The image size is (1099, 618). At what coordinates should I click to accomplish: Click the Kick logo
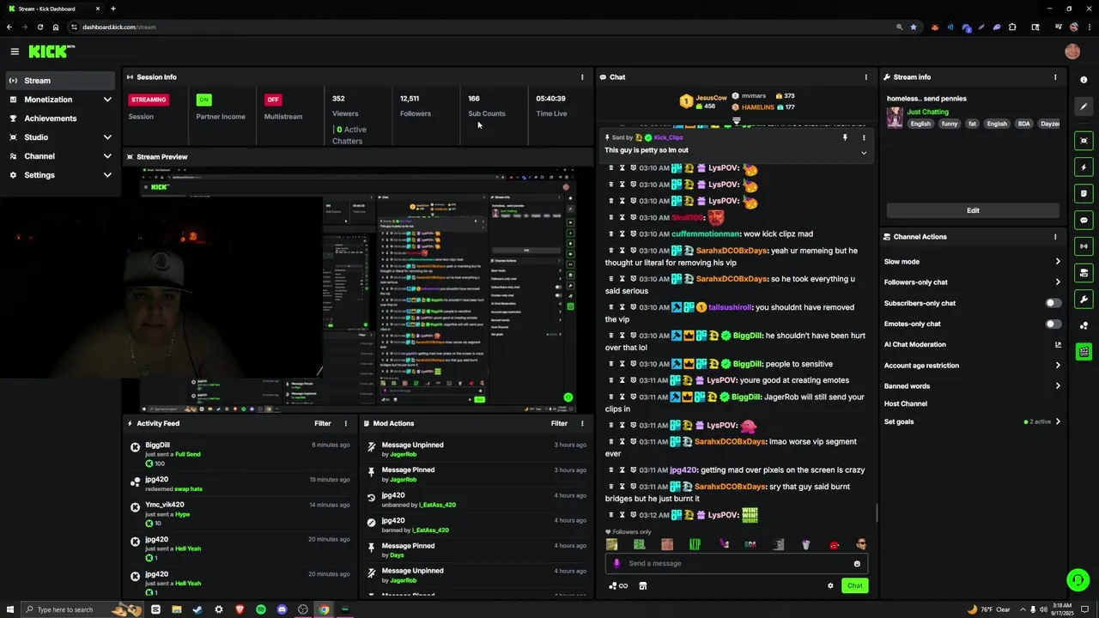(51, 51)
